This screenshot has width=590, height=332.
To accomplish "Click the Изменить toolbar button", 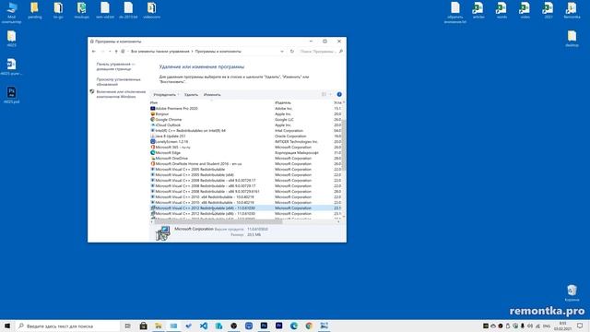I will 212,95.
